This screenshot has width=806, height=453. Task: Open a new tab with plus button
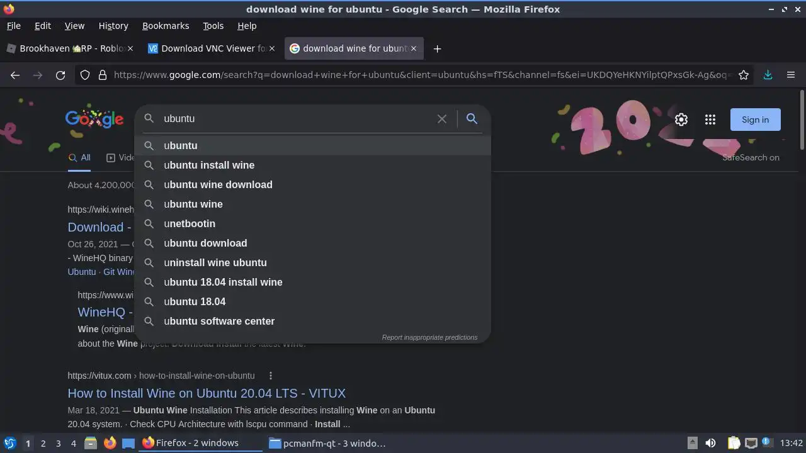(x=437, y=48)
